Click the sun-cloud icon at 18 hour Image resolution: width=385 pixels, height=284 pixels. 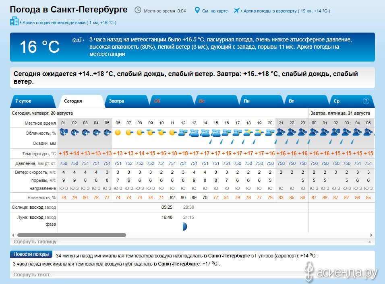[248, 133]
